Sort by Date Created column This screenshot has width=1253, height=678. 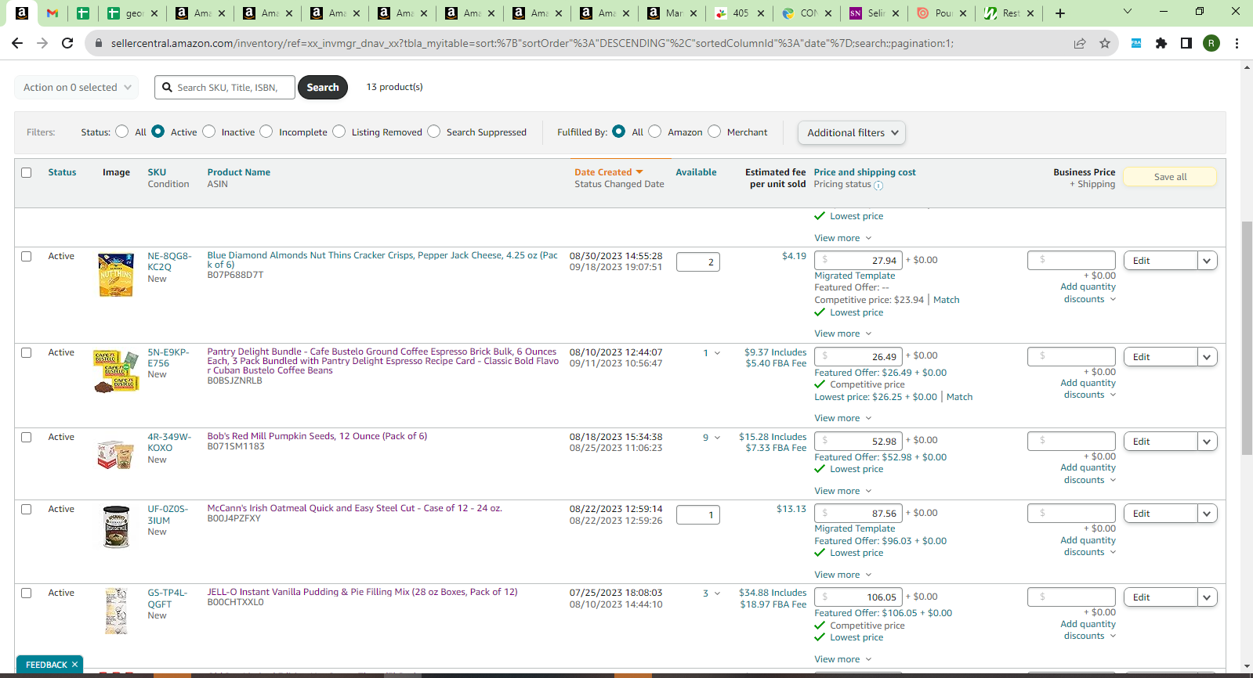coord(608,172)
